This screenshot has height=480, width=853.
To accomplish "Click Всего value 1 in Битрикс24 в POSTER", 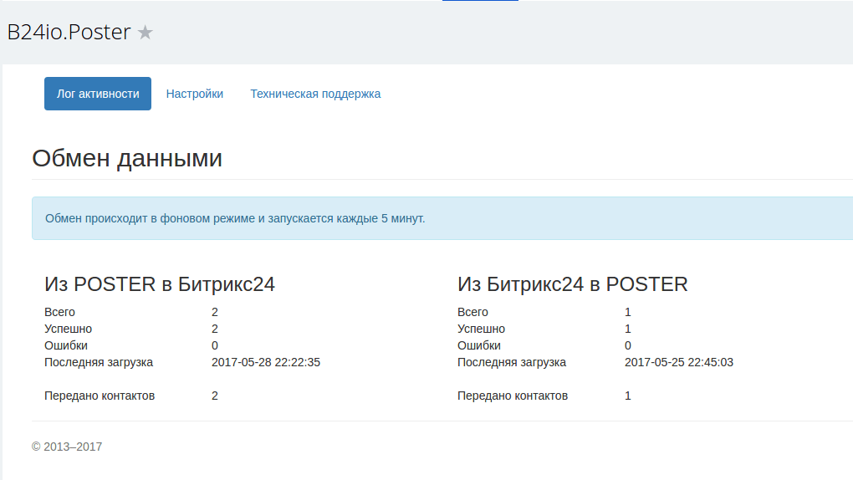I will (x=628, y=312).
